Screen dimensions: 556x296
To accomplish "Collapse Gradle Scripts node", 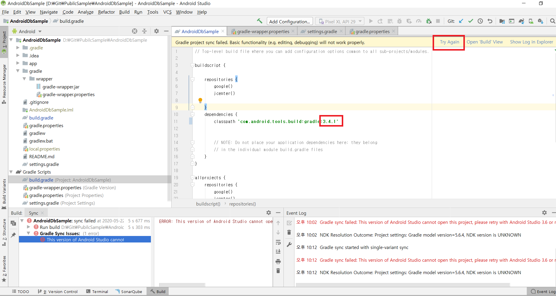I will [x=11, y=172].
